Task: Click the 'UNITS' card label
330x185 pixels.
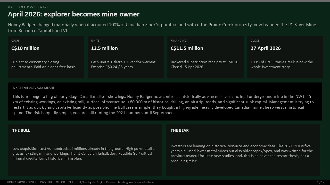Action: 95,41
